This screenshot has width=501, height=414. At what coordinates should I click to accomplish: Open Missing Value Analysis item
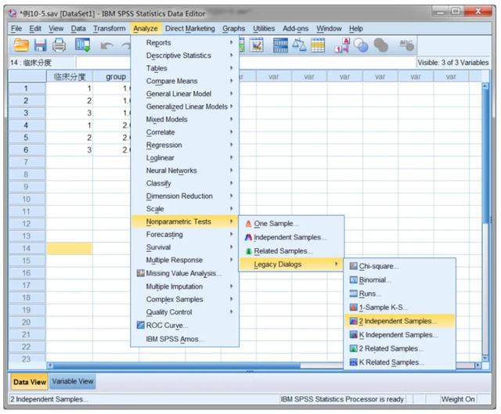183,273
